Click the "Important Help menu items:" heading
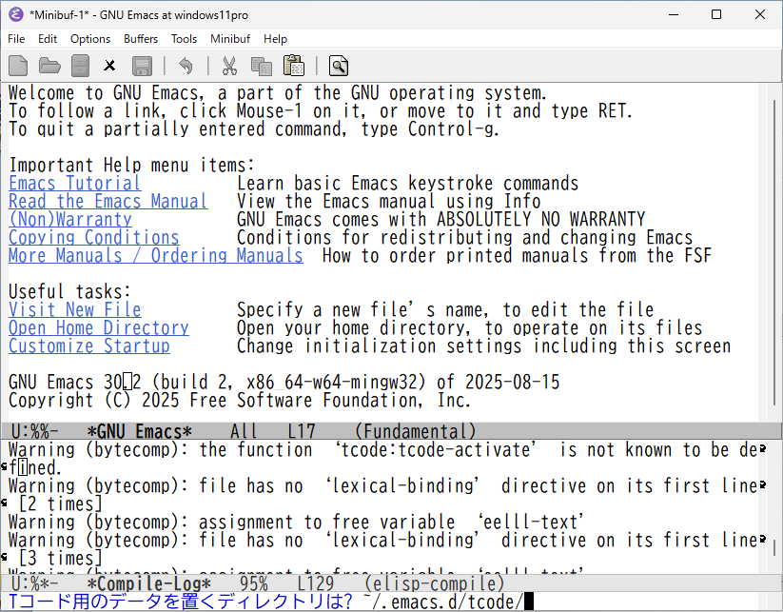 (132, 166)
